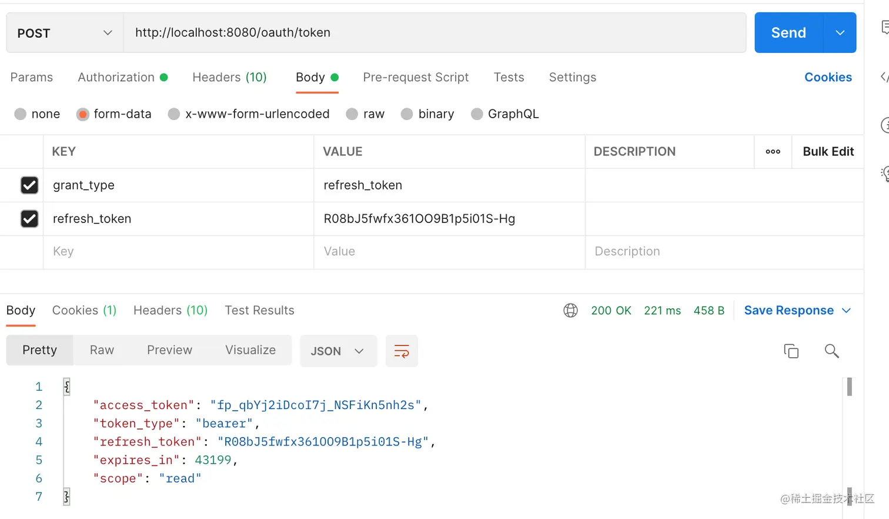Switch to Pretty response view
The width and height of the screenshot is (889, 519).
[39, 350]
